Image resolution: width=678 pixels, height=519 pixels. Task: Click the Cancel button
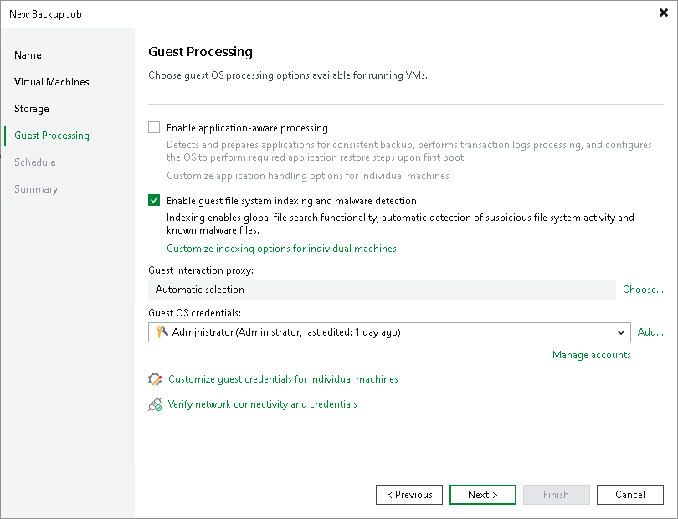[630, 495]
